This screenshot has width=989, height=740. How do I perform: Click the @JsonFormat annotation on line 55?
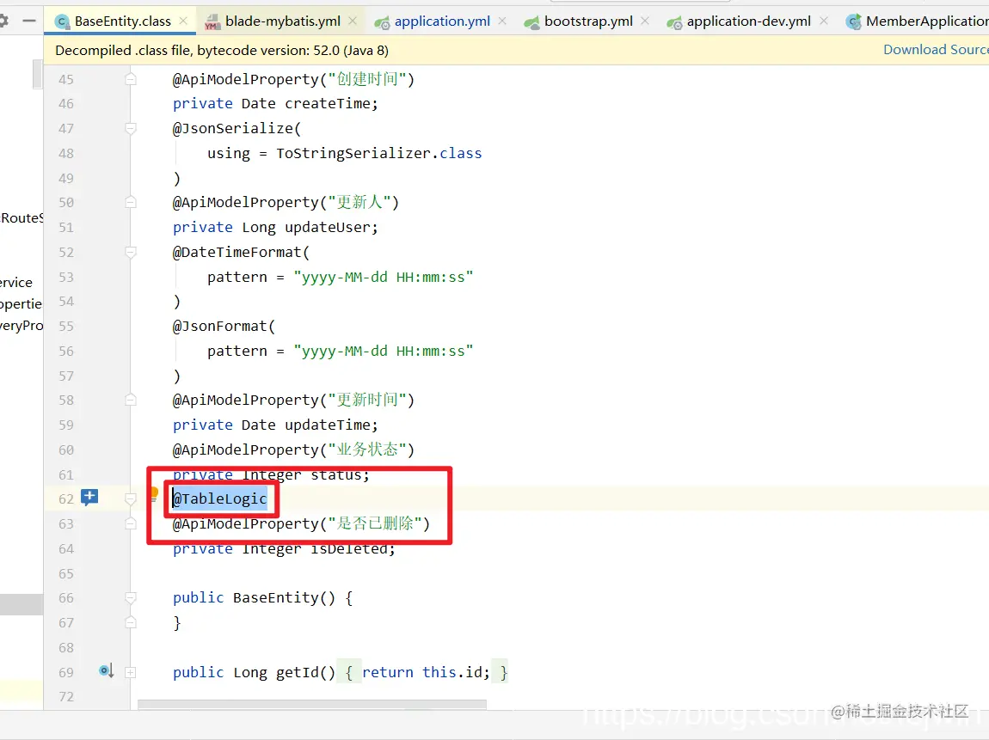224,327
